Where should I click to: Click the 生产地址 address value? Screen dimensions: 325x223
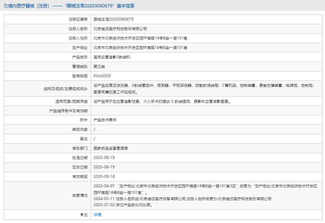141,48
